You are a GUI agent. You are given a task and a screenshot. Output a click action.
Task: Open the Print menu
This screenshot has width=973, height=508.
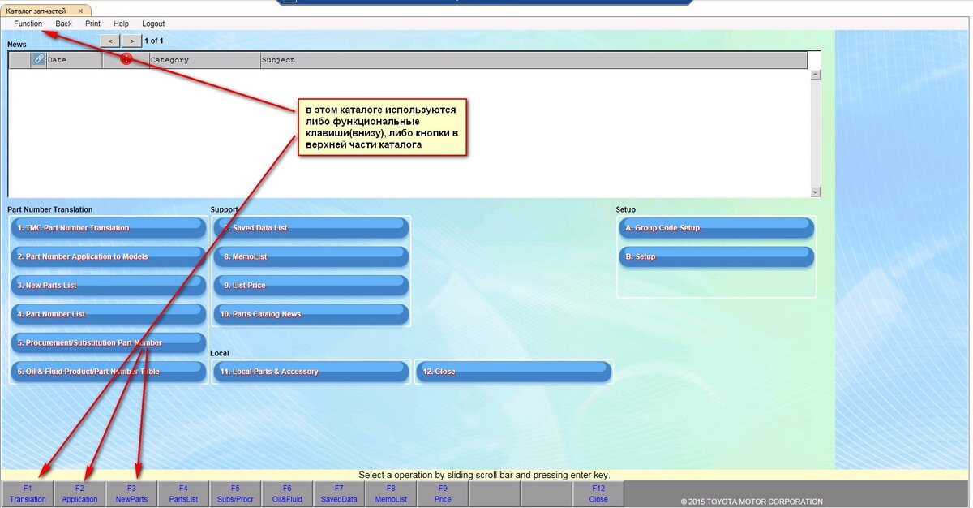pos(92,24)
